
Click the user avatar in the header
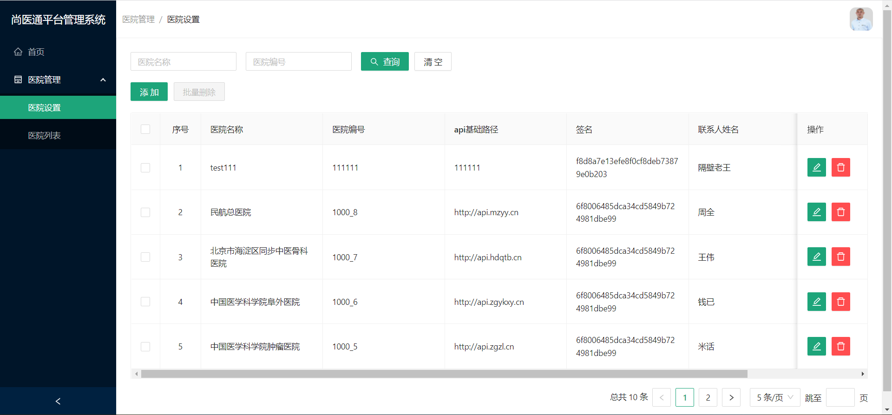pyautogui.click(x=861, y=19)
